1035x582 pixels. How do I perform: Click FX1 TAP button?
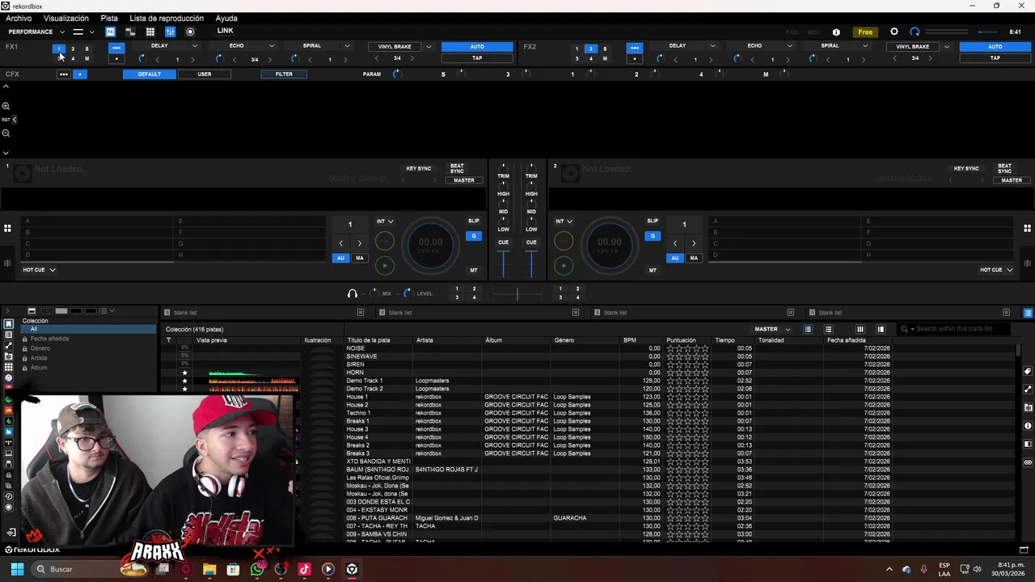pyautogui.click(x=477, y=58)
